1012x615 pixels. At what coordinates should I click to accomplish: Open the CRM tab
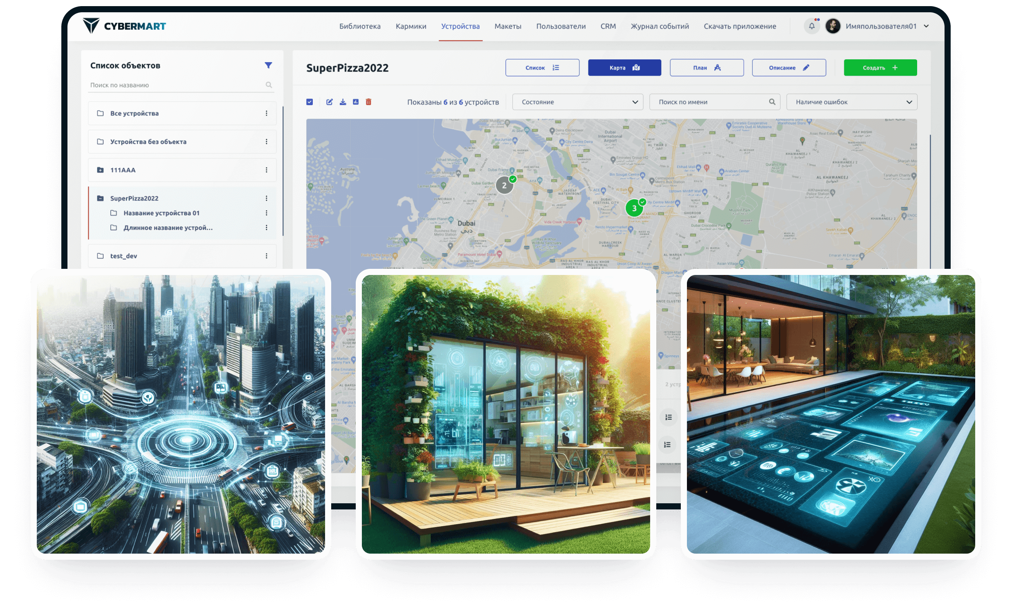point(608,26)
